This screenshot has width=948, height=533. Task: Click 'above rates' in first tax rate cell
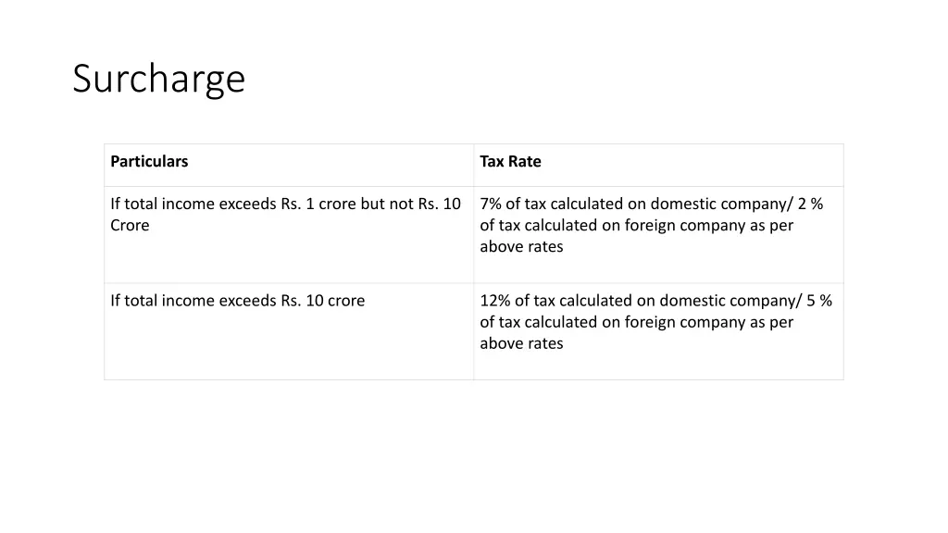(x=521, y=246)
